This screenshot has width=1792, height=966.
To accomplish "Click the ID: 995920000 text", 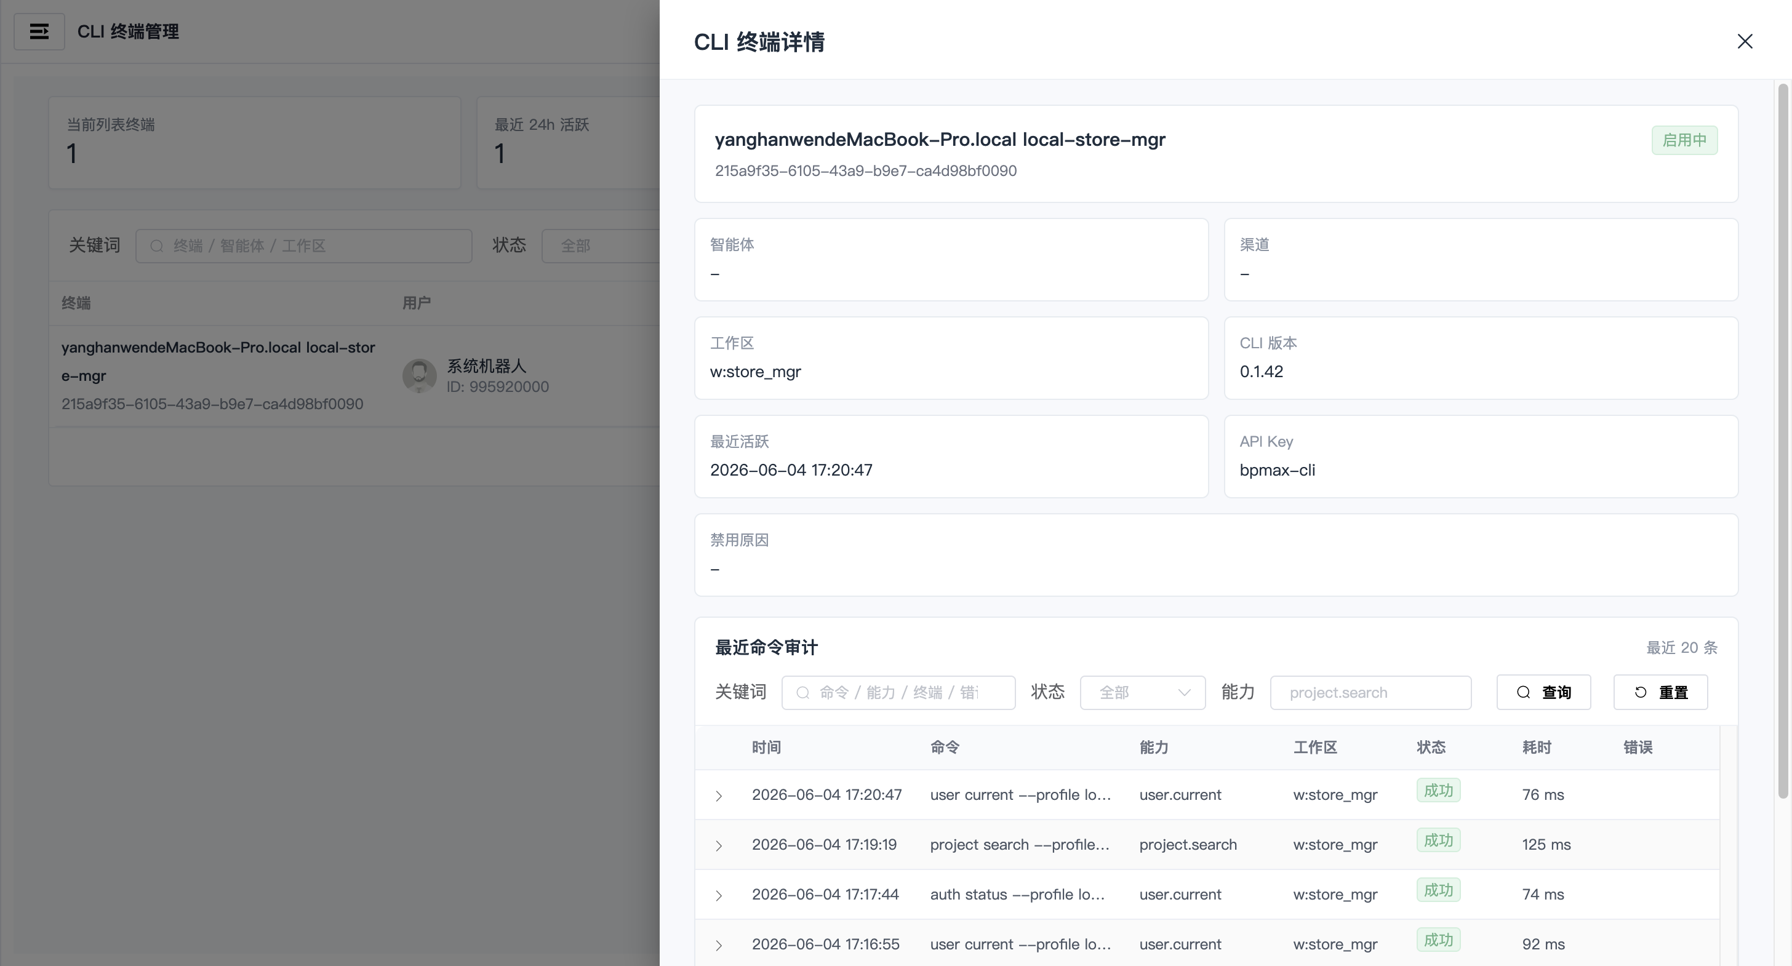I will tap(497, 386).
